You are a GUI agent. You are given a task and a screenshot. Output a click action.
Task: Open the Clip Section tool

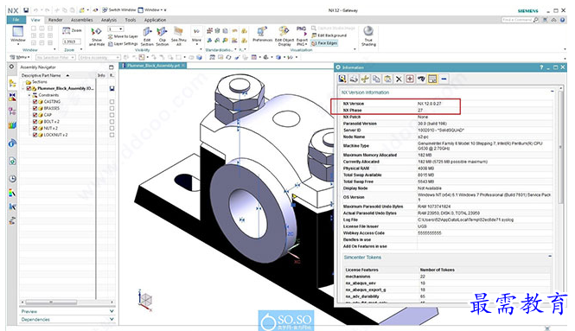(x=162, y=36)
